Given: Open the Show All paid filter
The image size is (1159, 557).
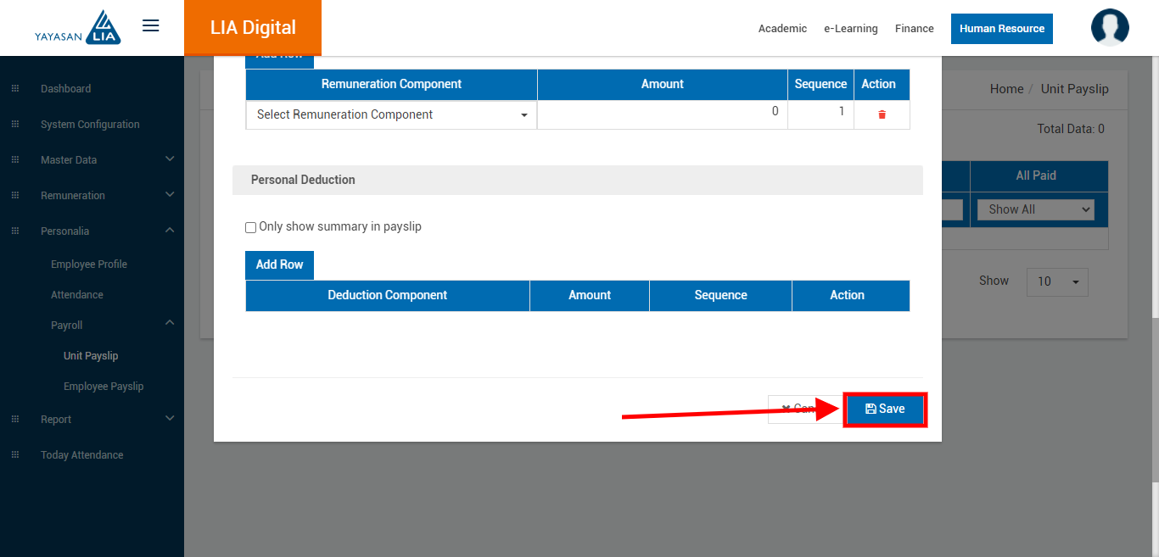Looking at the screenshot, I should click(1035, 209).
